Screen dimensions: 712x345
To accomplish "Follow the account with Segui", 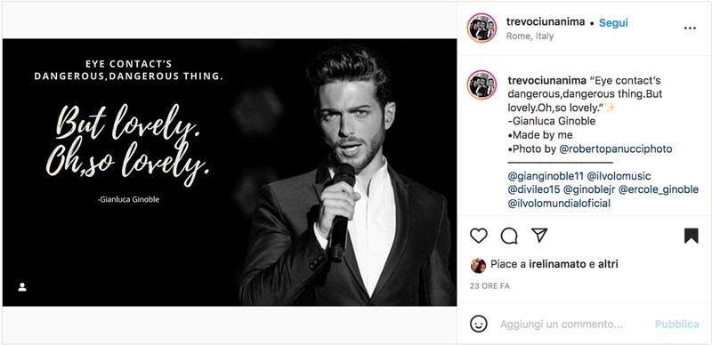I will [613, 23].
